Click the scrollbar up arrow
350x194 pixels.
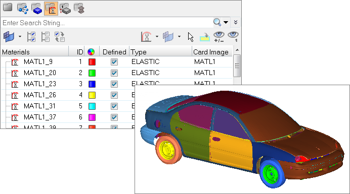[x=237, y=50]
